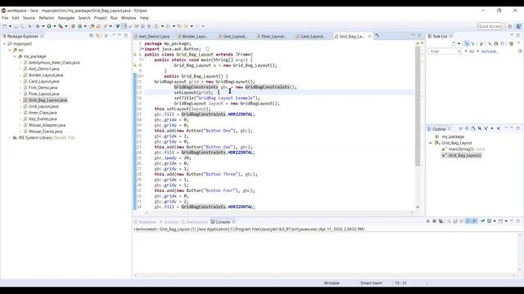Open the Run button dropdown arrow
Viewport: 524px width, 294px height.
point(55,26)
